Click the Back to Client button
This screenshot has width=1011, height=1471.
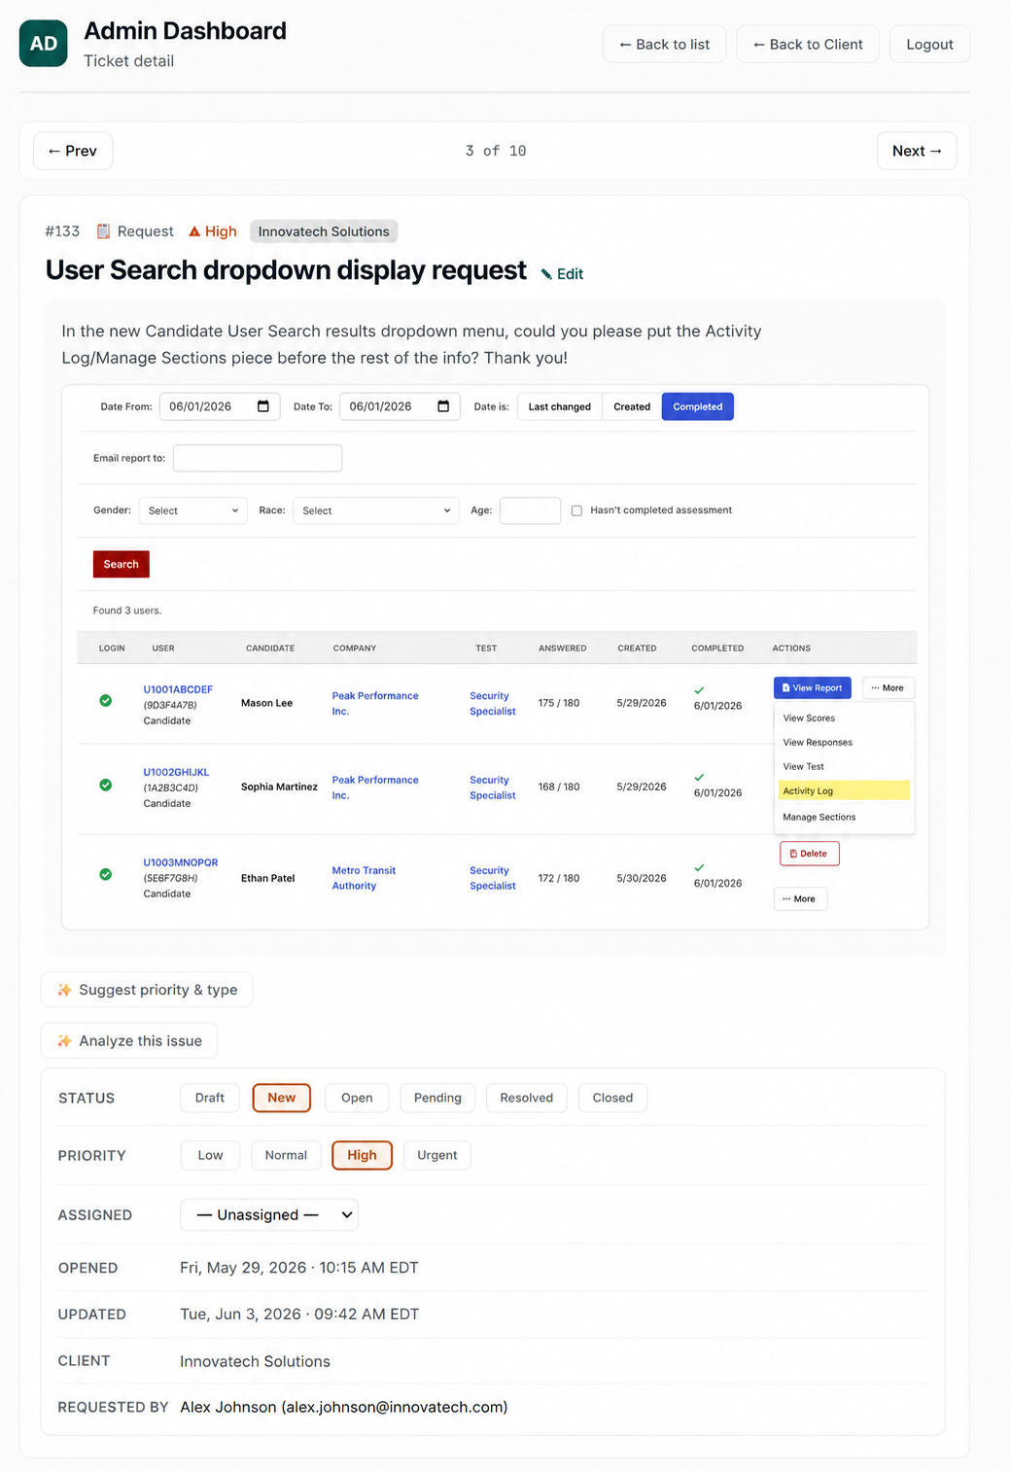click(x=808, y=44)
